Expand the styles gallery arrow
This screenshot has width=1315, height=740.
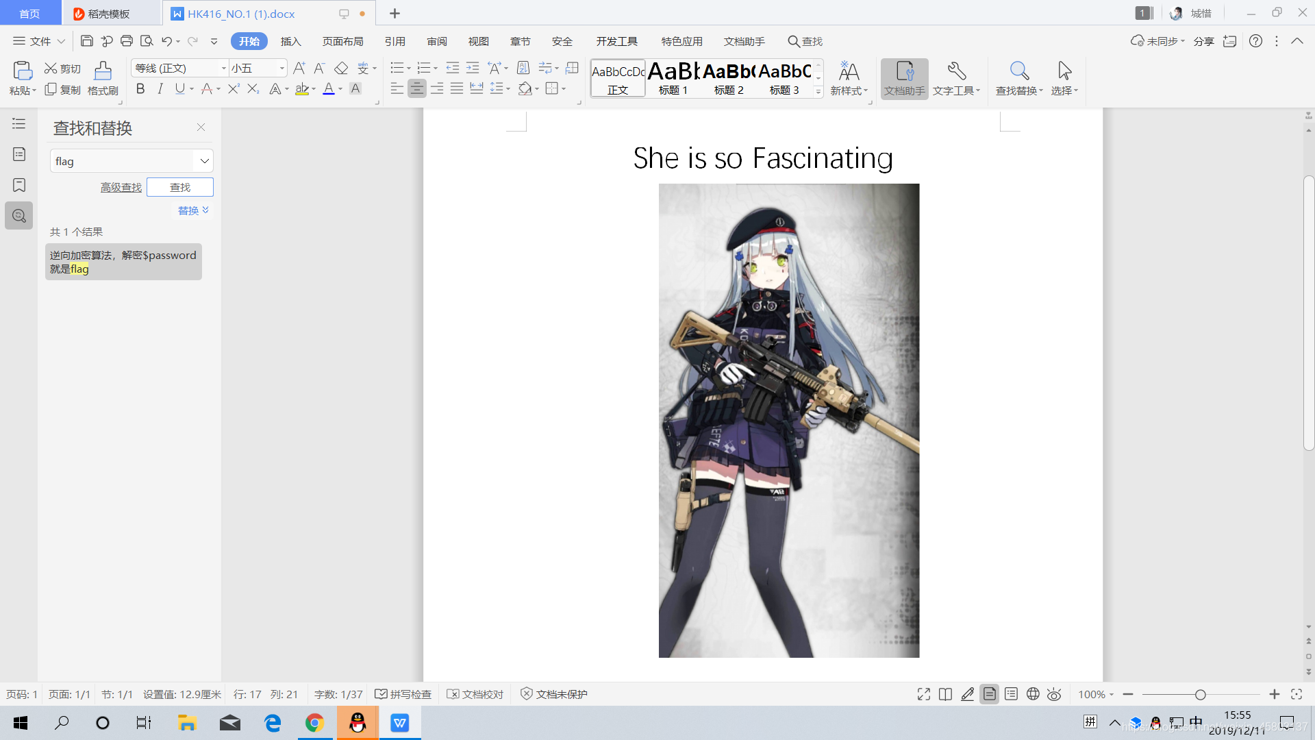pyautogui.click(x=818, y=91)
